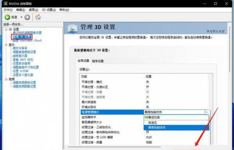Open 设置 G-SYNC tree item
Viewport: 234px width, 150px height.
click(x=21, y=71)
